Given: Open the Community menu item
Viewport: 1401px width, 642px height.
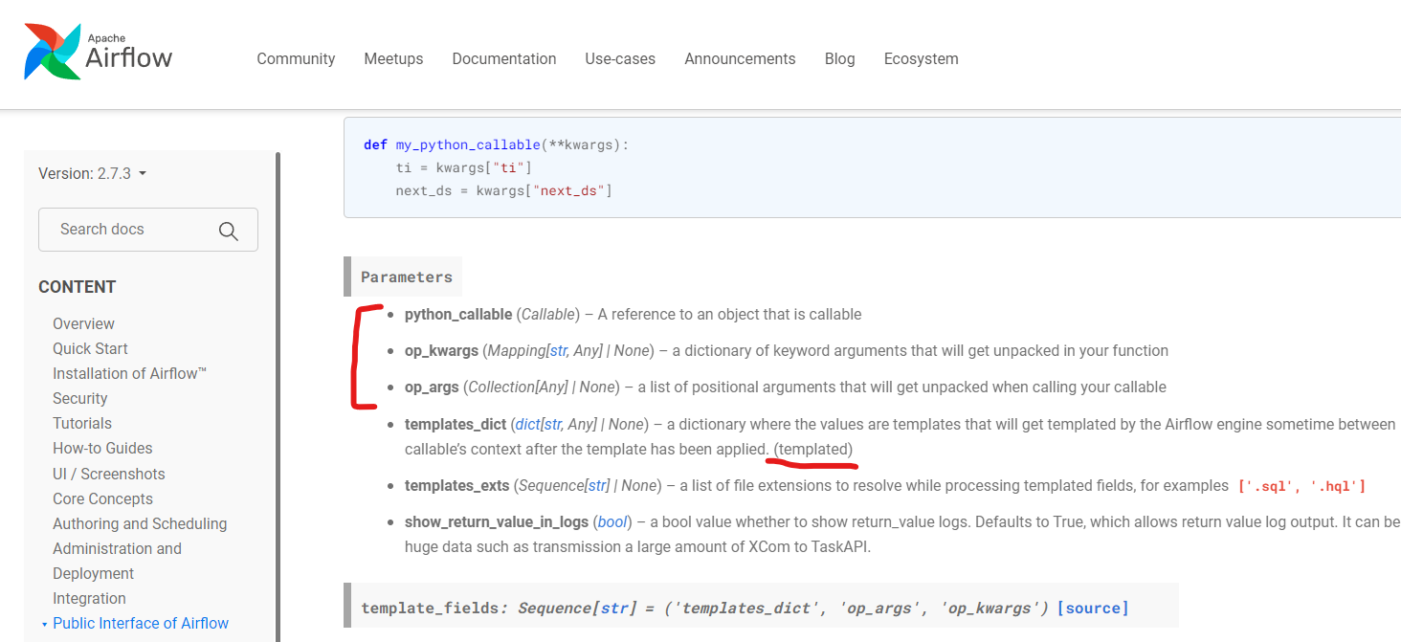Looking at the screenshot, I should tap(296, 58).
